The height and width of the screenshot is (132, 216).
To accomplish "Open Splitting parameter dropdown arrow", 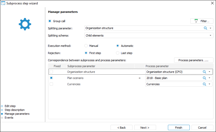I will 210,28.
